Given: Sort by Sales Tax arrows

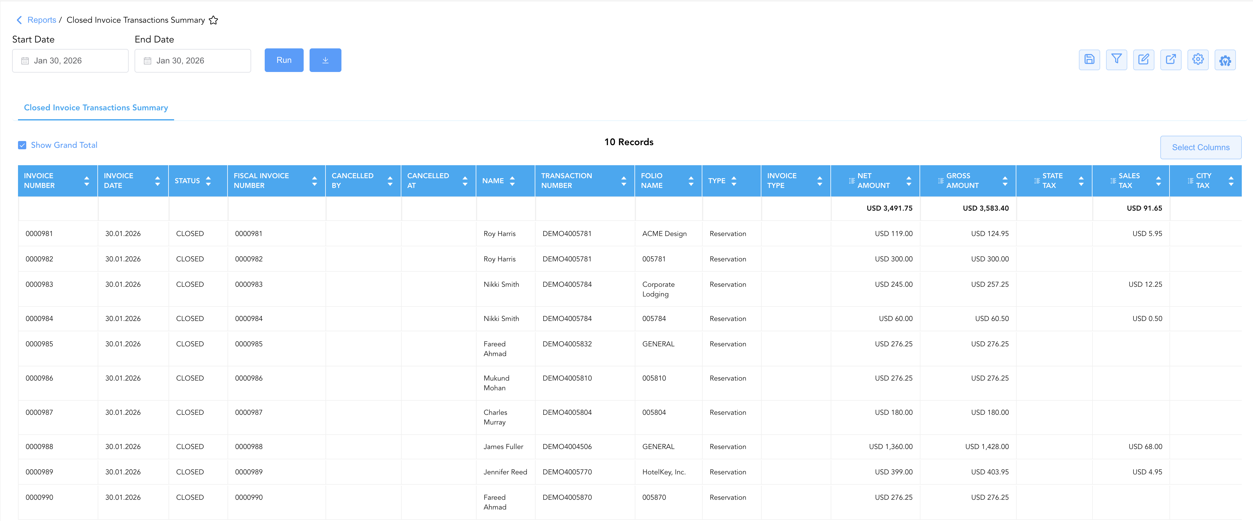Looking at the screenshot, I should click(1159, 181).
